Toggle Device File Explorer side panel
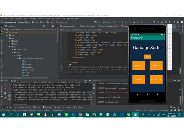 point(182,95)
